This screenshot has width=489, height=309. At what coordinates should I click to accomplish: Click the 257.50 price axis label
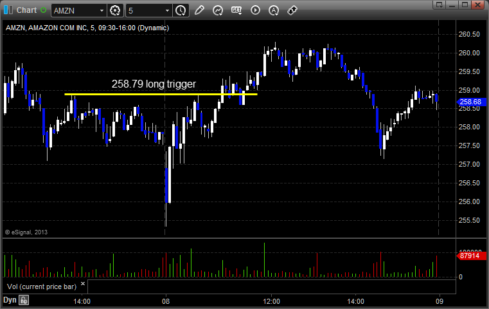tap(469, 145)
